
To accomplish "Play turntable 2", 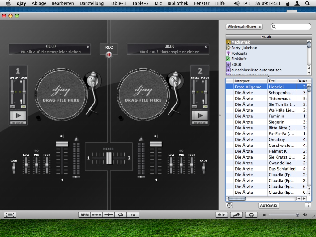I will [200, 116].
